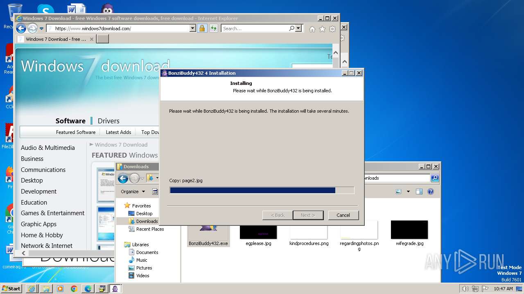
Task: Click the Explorer help question icon
Action: (430, 192)
